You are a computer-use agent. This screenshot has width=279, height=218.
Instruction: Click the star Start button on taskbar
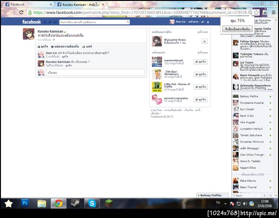coord(8,204)
